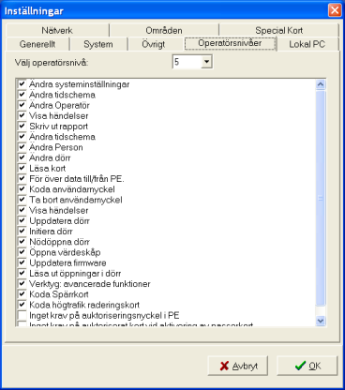345x390 pixels.
Task: Select the Special Kort tab
Action: [x=278, y=30]
